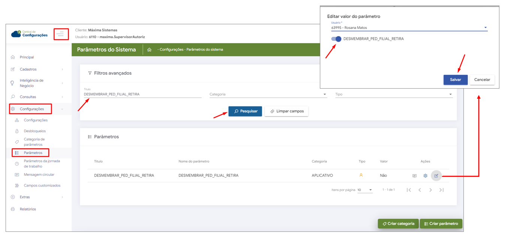Expand the Categoria filter dropdown
The height and width of the screenshot is (234, 505).
point(268,95)
